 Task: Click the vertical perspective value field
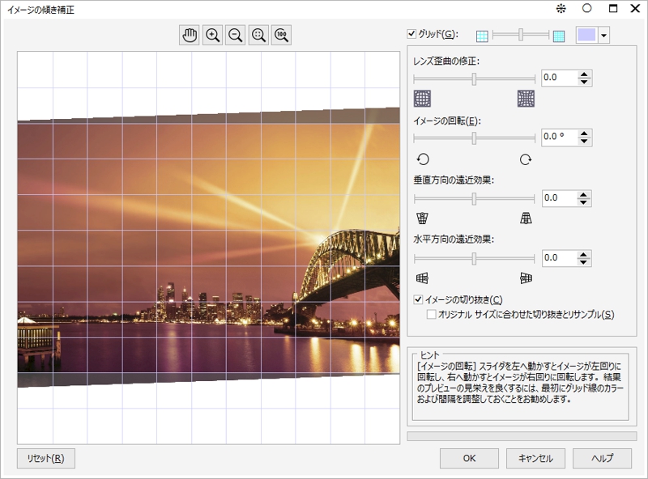point(558,197)
